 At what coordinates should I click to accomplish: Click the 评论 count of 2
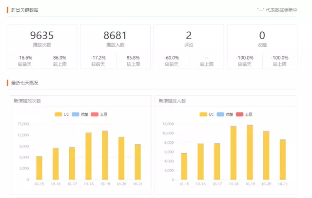click(189, 36)
